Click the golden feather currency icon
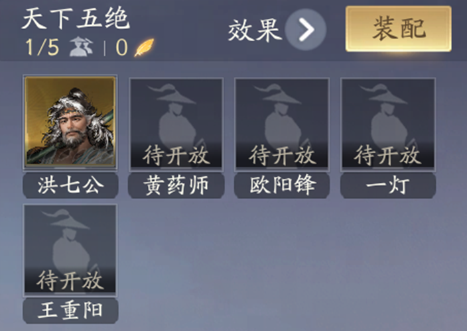Image resolution: width=467 pixels, height=331 pixels. pyautogui.click(x=144, y=47)
